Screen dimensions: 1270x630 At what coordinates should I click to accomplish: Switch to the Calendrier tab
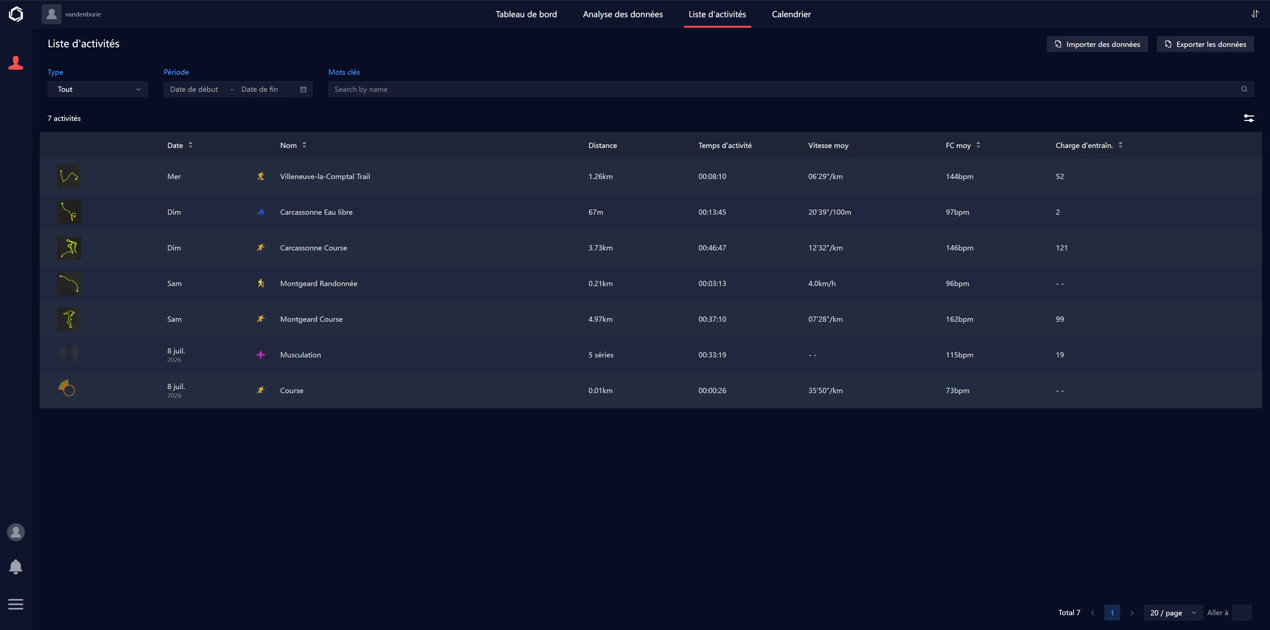[791, 14]
